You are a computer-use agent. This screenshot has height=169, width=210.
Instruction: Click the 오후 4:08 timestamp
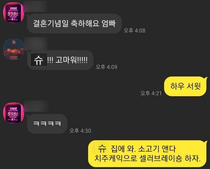tap(134, 31)
